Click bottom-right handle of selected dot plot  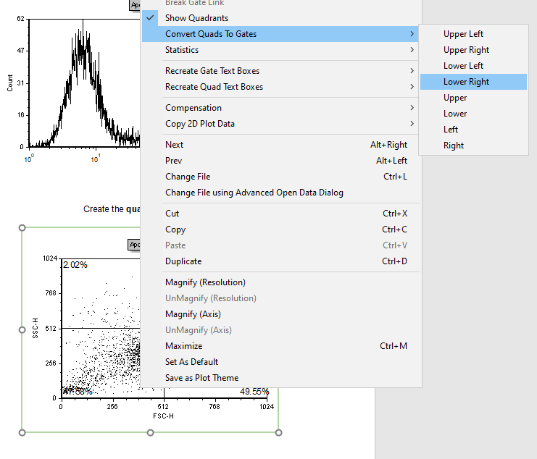click(x=279, y=433)
